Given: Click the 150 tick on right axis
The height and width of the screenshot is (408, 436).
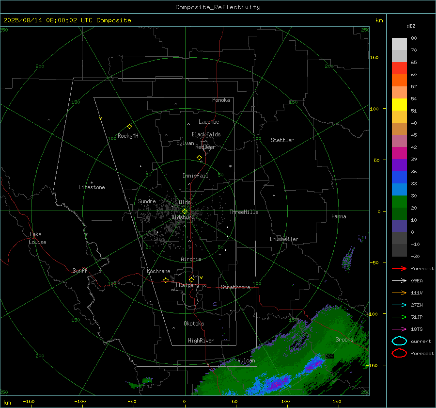Looking at the screenshot, I should click(374, 57).
